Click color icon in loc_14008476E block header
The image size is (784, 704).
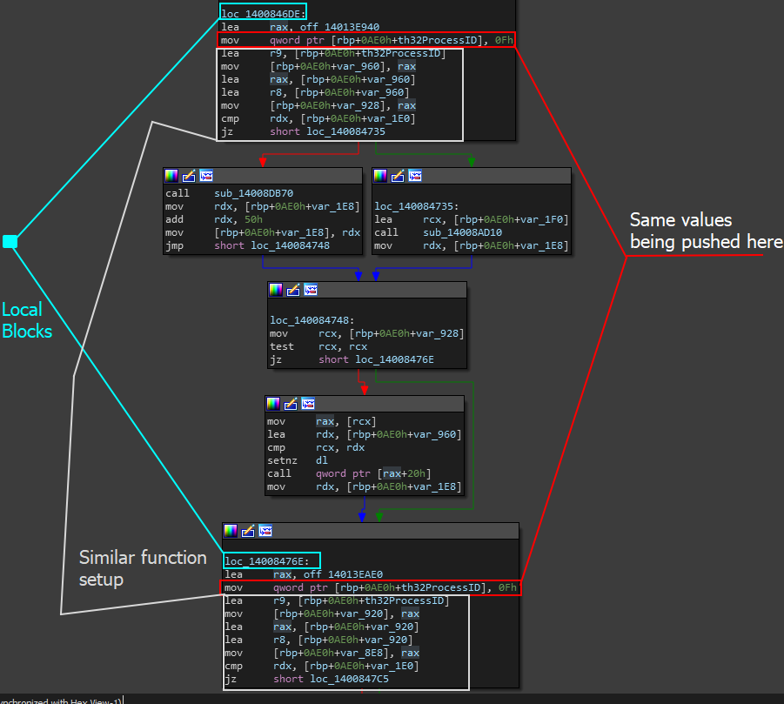231,531
